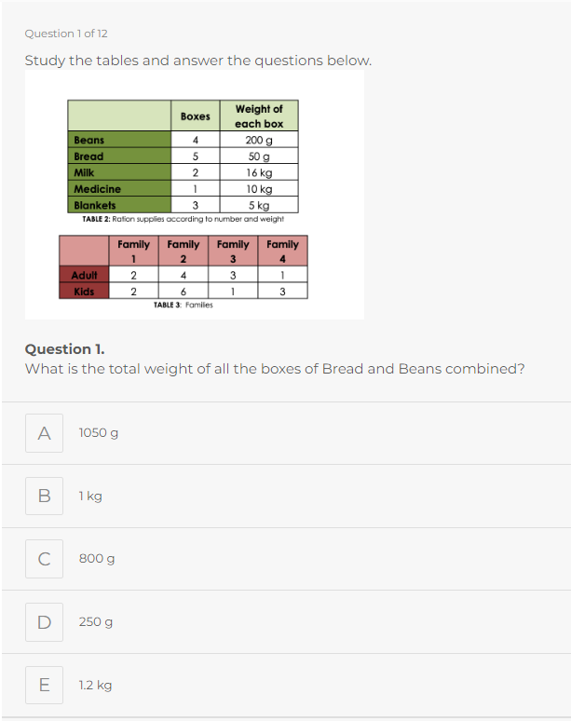Choose the 1 kg answer text
This screenshot has height=721, width=571.
click(x=90, y=497)
